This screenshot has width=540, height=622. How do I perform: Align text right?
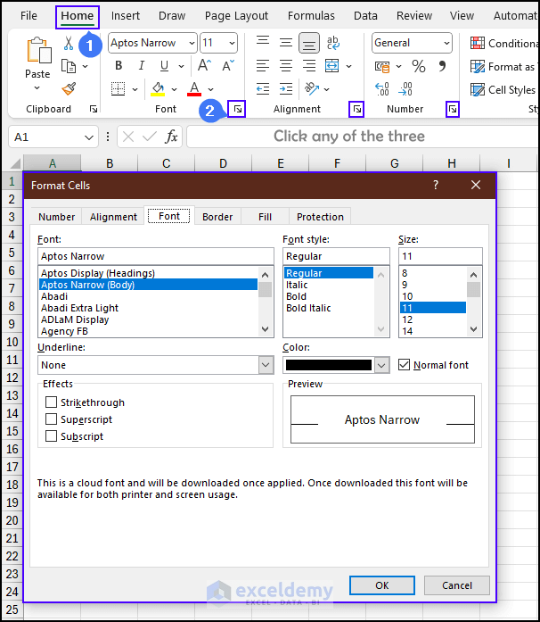[x=309, y=65]
